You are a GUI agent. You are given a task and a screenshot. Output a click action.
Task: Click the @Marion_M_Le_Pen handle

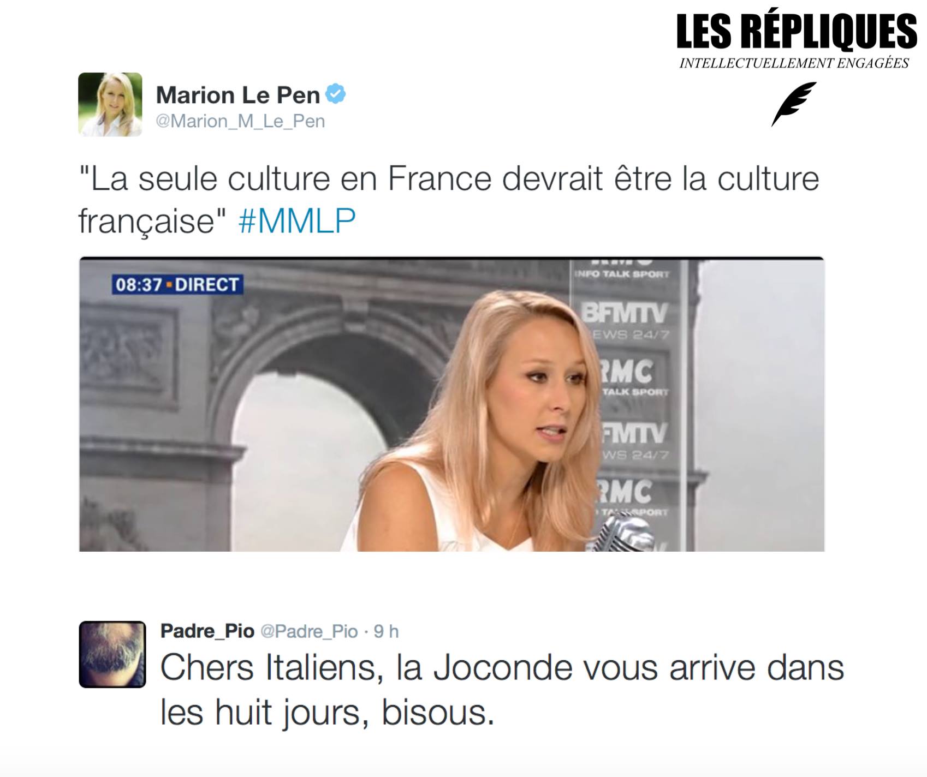(240, 121)
